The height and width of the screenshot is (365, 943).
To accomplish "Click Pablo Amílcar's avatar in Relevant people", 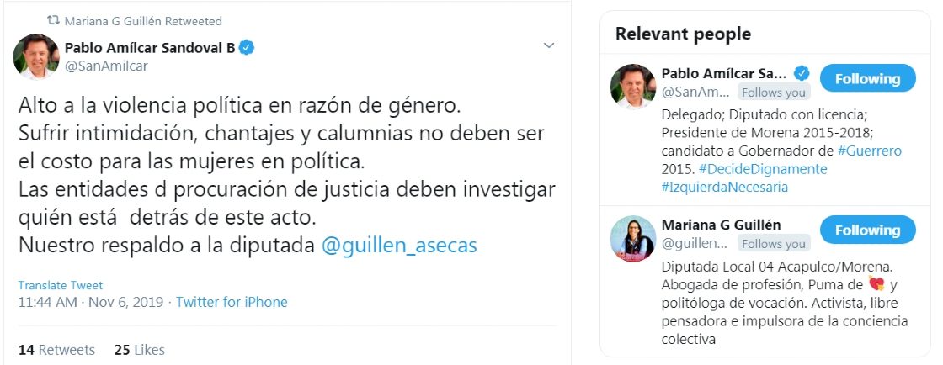I will coord(633,86).
